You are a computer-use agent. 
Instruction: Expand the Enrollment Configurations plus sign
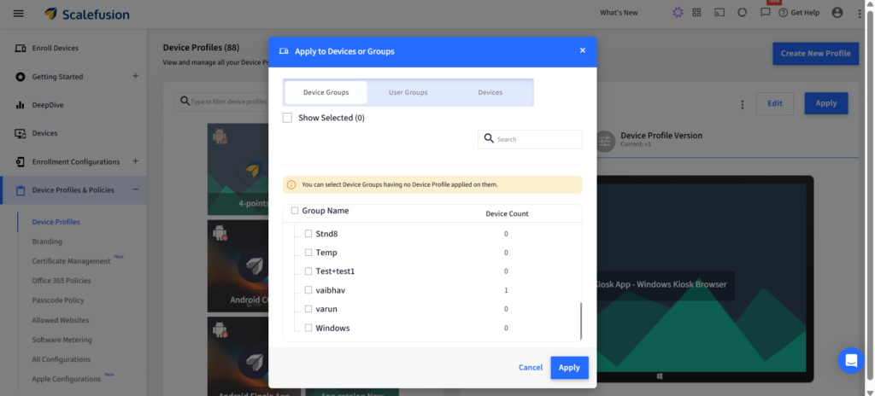135,161
